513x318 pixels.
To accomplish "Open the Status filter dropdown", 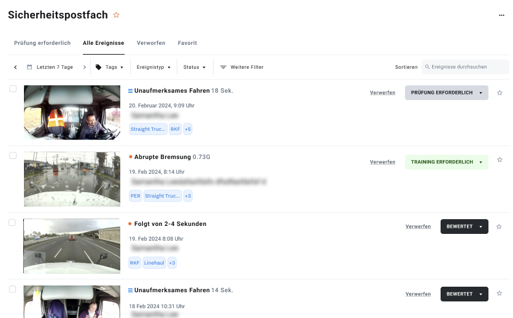I will click(x=195, y=67).
